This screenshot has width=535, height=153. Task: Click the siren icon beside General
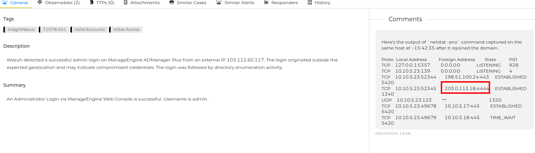coord(5,3)
